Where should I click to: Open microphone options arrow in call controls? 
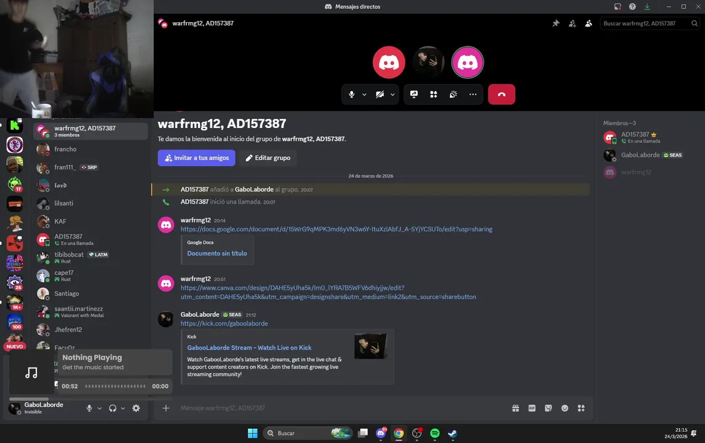pyautogui.click(x=364, y=95)
